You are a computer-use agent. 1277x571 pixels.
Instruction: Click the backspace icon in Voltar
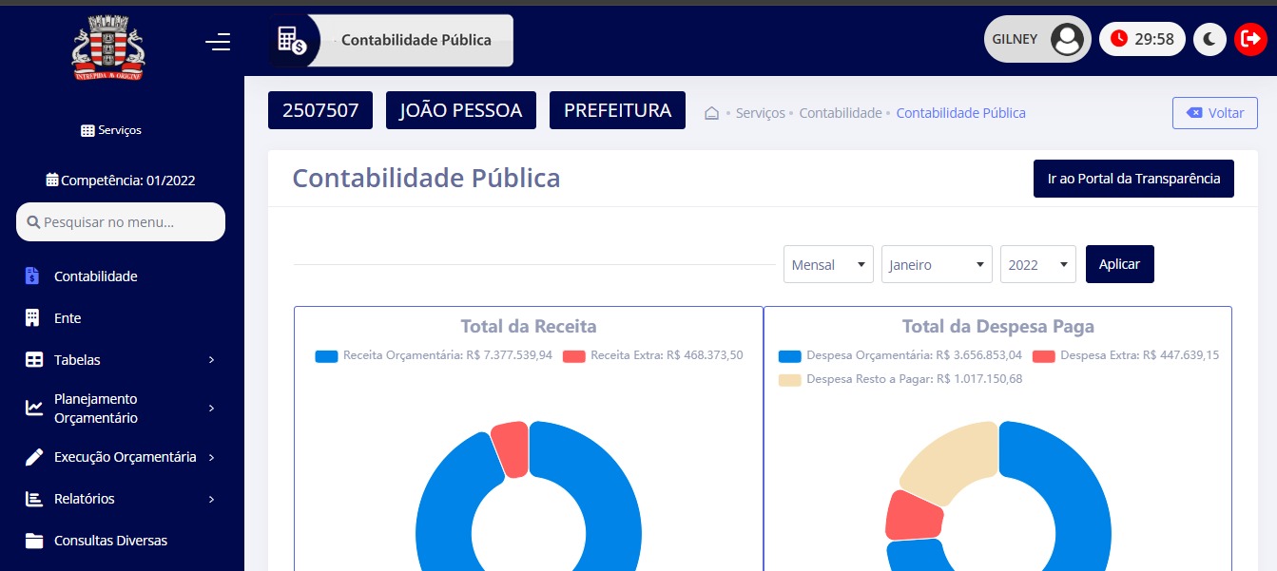pos(1194,113)
